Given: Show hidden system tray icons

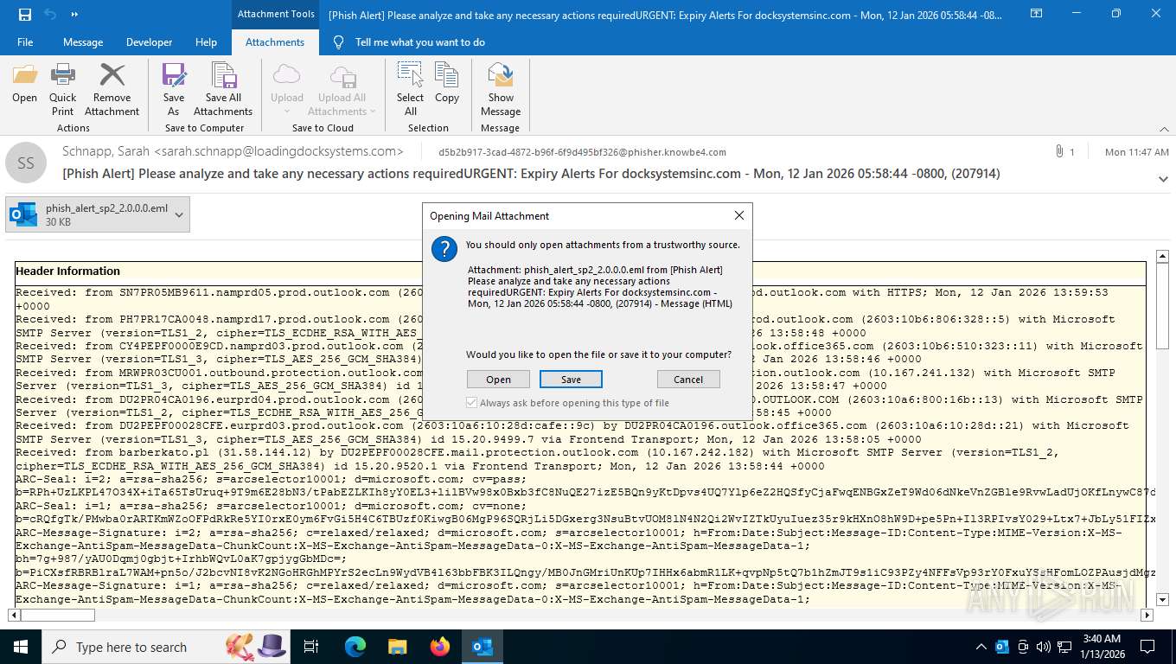Looking at the screenshot, I should [x=981, y=647].
